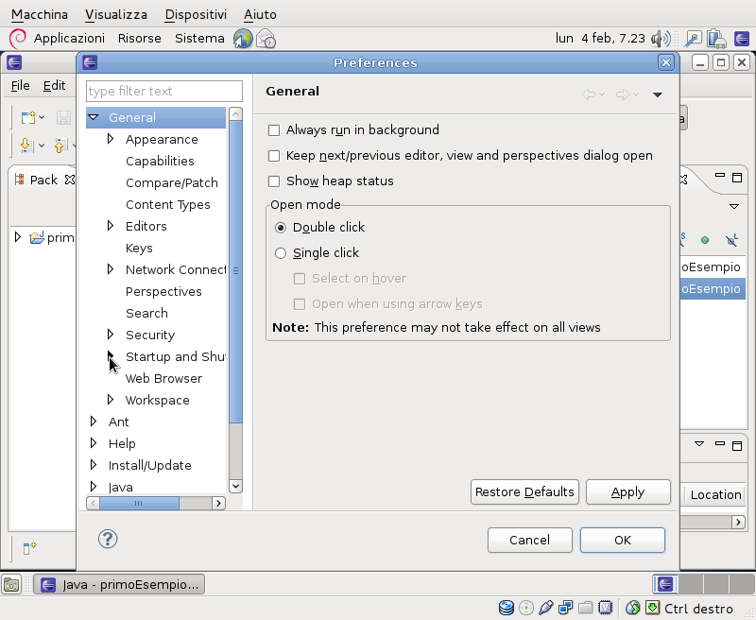Click the fast view icon at bottom left
The height and width of the screenshot is (620, 756).
[x=29, y=547]
